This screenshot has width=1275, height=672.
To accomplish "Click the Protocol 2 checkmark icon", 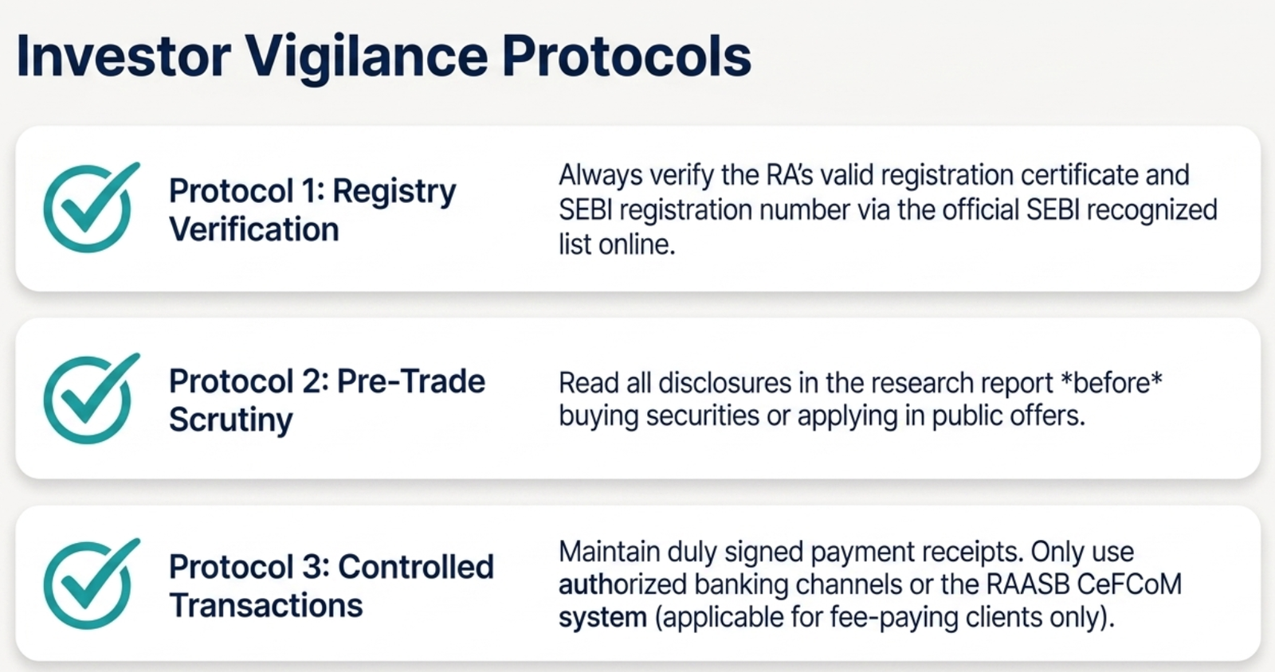I will coord(91,397).
